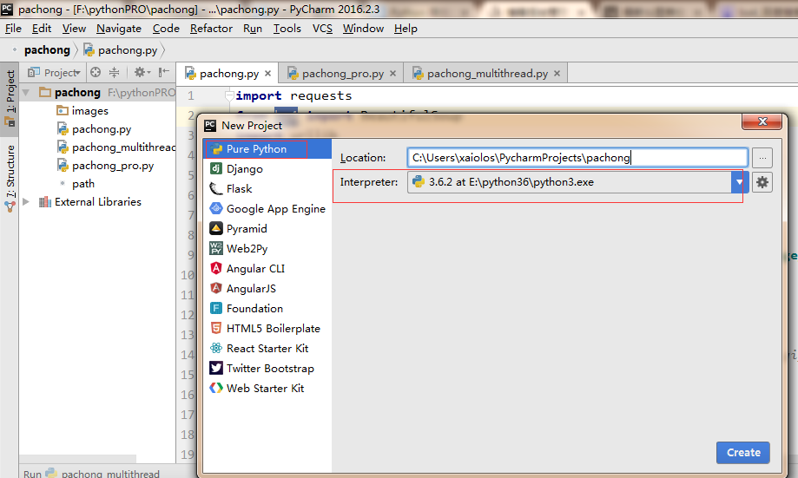Select React Starter Kit project type
The width and height of the screenshot is (798, 478).
point(267,349)
